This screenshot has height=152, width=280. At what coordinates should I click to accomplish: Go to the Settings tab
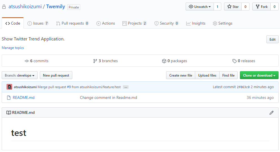click(x=222, y=23)
